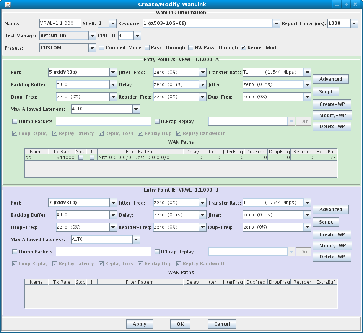
Task: Click the 1544000 Tx Rate cell
Action: 62,158
